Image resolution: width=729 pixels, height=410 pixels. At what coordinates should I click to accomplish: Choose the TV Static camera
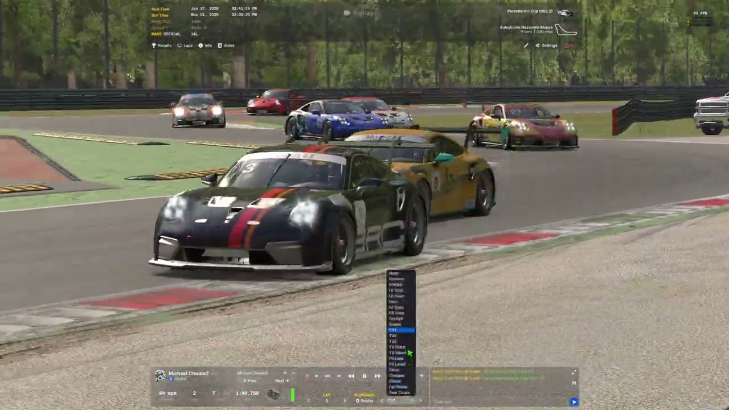tap(401, 347)
